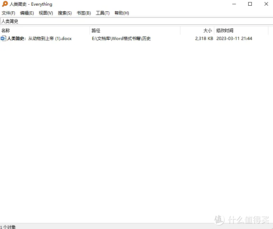Screen dimensions: 273x229
Task: Click the modified date 2023-03-11 21:44
Action: [x=234, y=38]
